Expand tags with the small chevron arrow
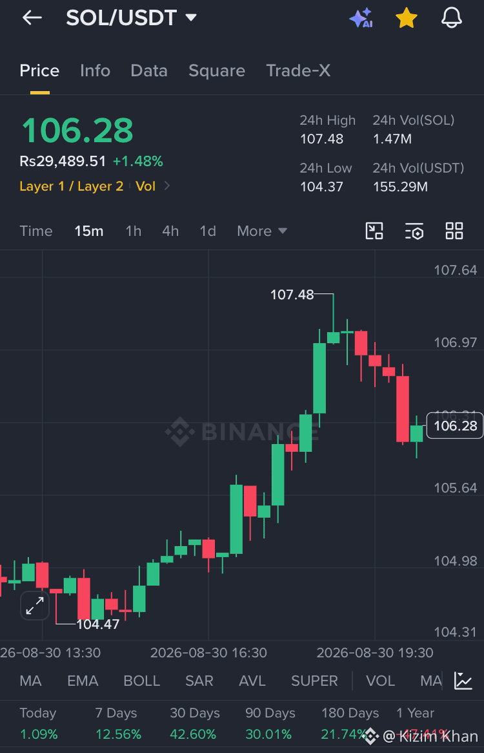Screen dimensions: 484x753 click(x=167, y=186)
